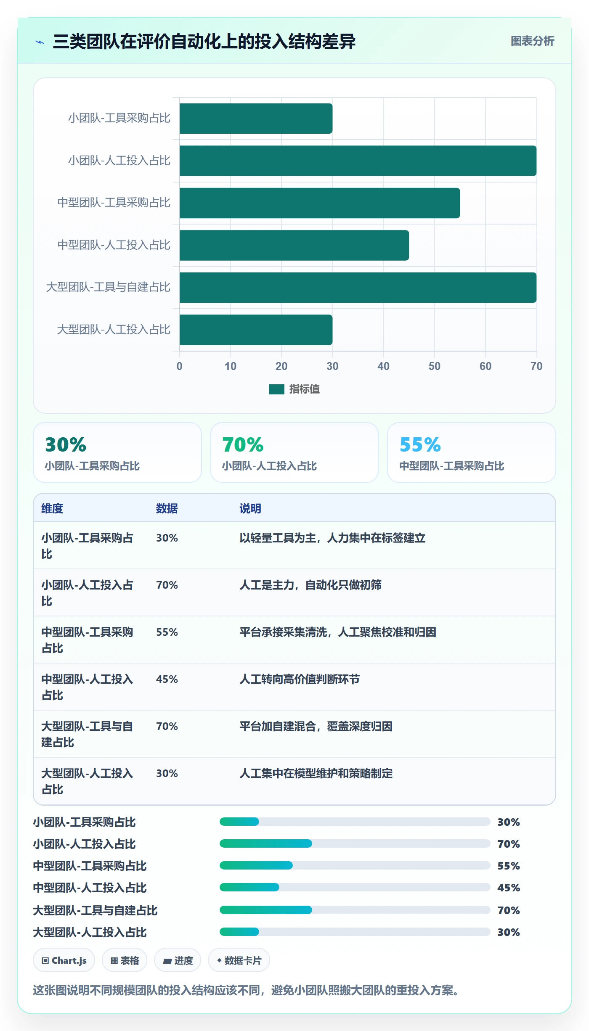This screenshot has width=589, height=1031.
Task: Click the 进度 tag chip
Action: [178, 960]
